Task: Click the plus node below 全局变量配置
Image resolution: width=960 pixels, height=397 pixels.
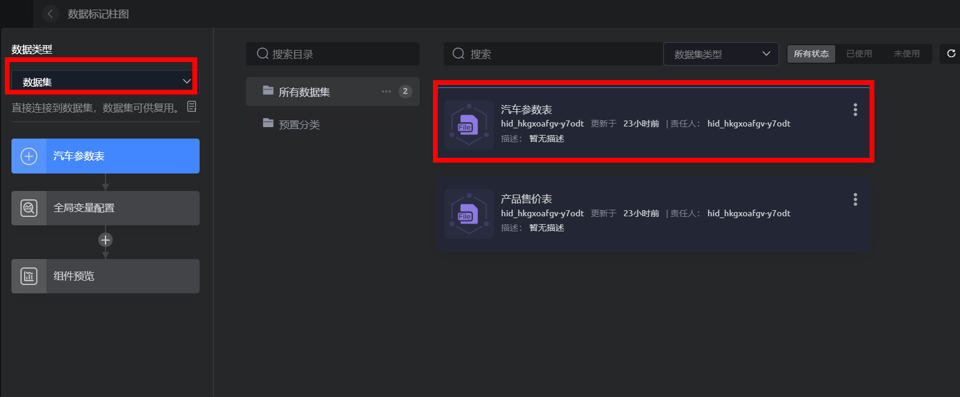Action: (106, 240)
